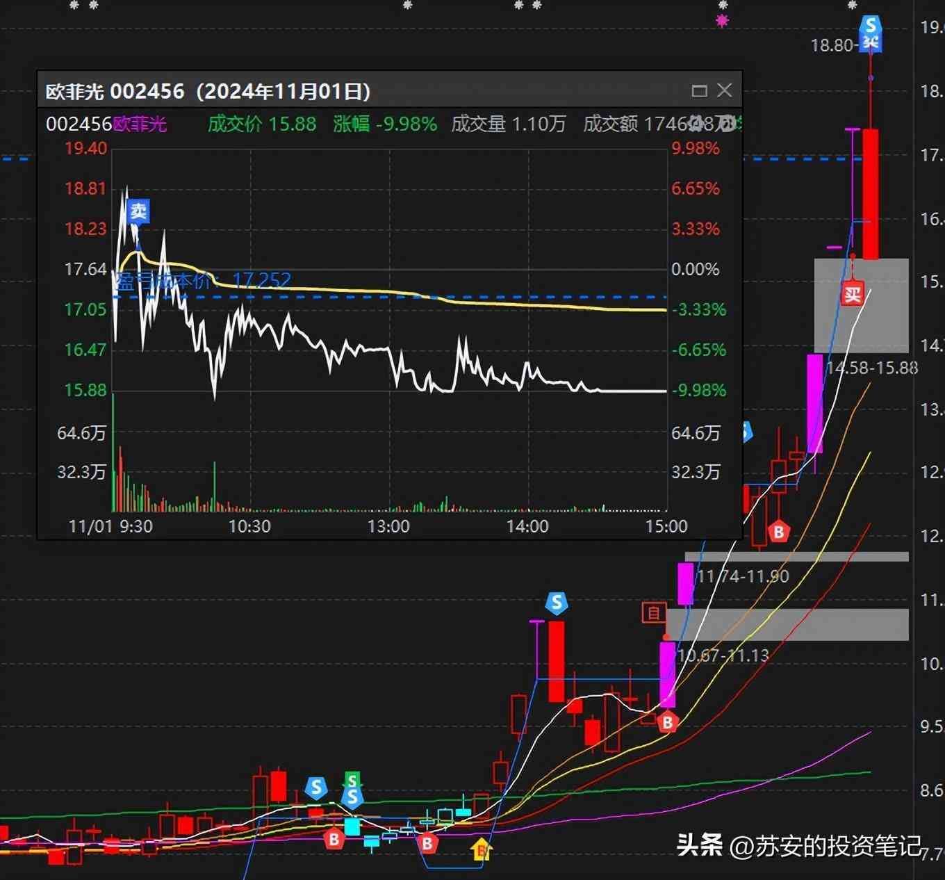Click the 13:00 time axis label
Screen dimensions: 945x880
(x=388, y=526)
